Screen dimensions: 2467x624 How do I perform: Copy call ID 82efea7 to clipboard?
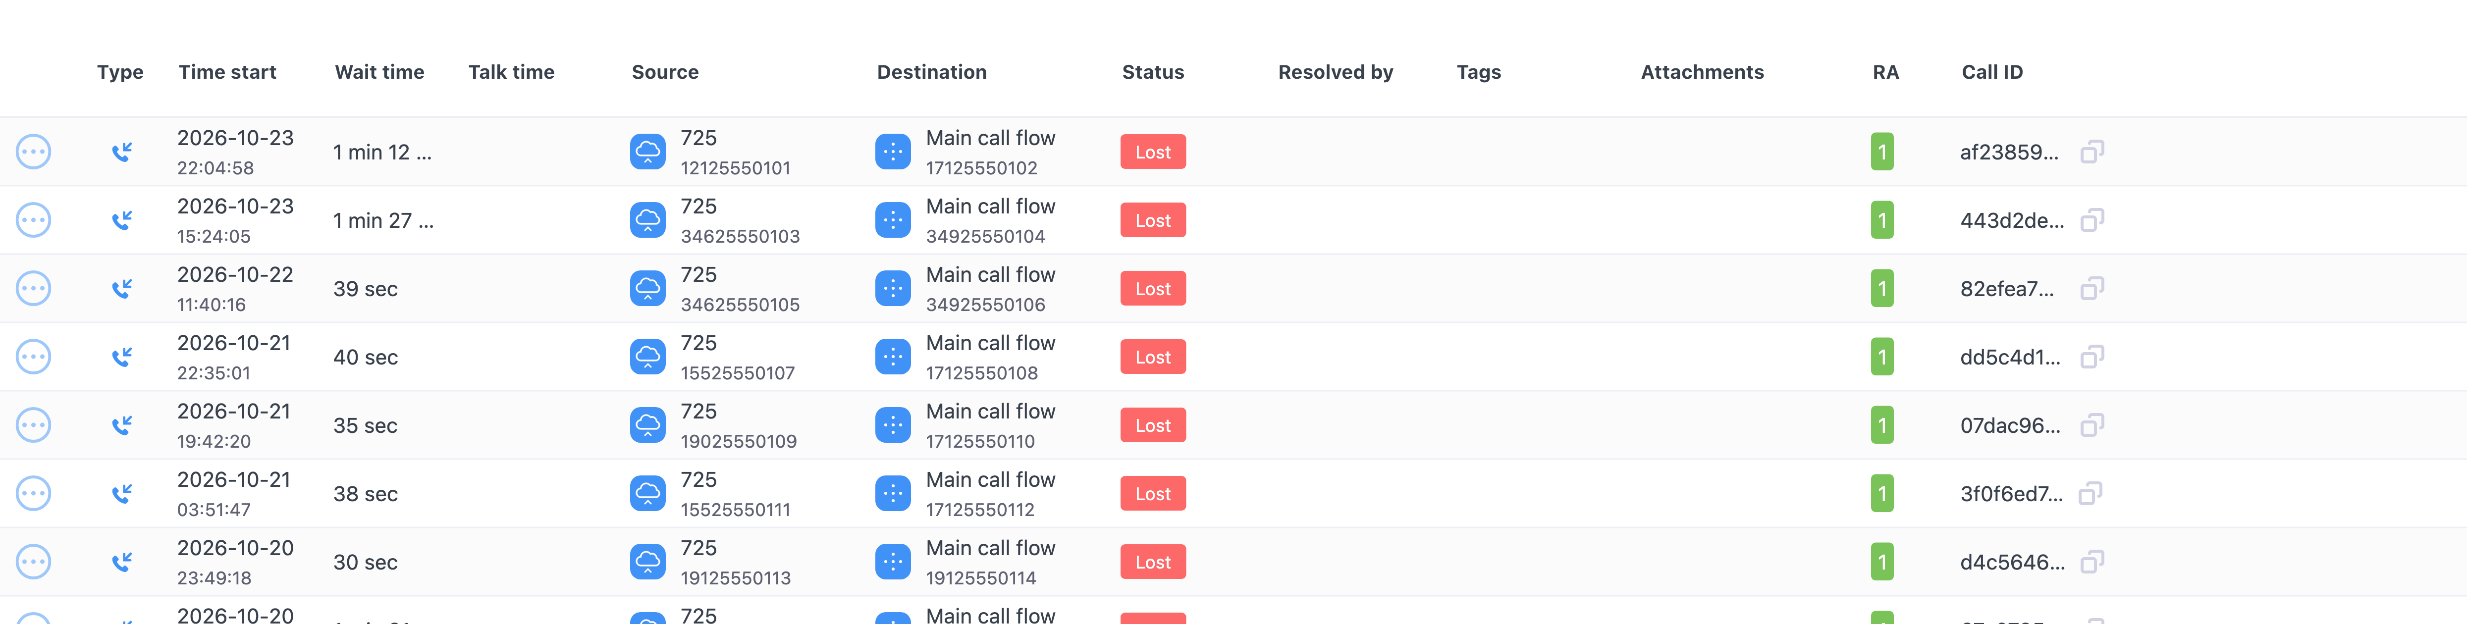tap(2092, 288)
